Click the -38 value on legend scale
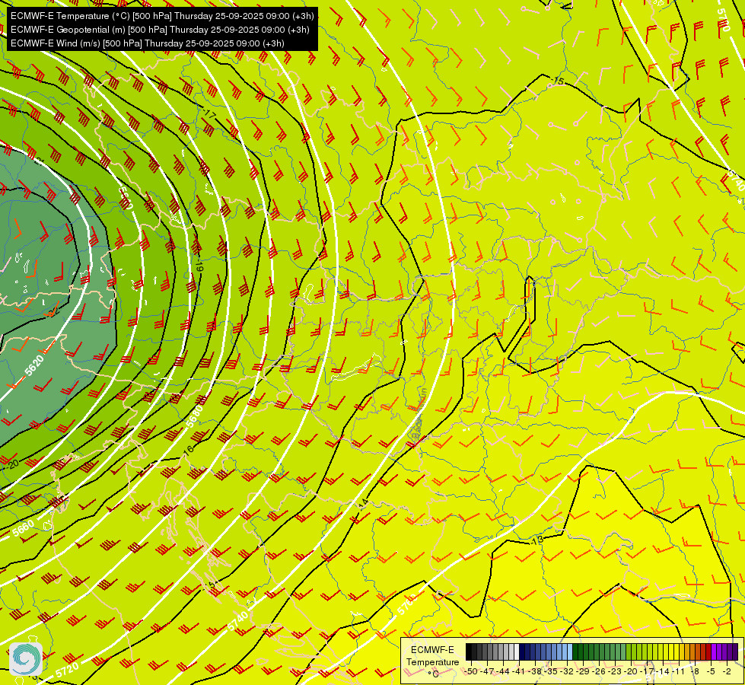The height and width of the screenshot is (685, 745). [536, 671]
